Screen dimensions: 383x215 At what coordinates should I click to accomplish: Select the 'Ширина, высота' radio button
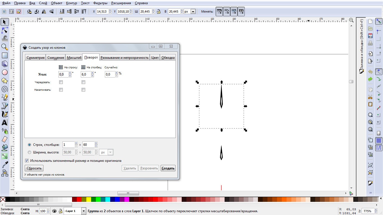[x=29, y=152]
